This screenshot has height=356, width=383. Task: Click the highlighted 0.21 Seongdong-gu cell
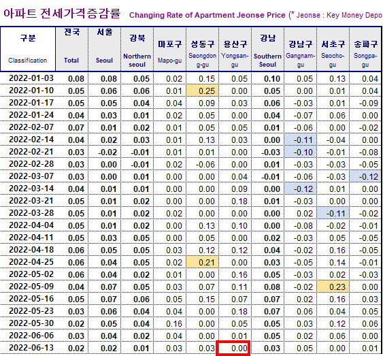tap(203, 262)
